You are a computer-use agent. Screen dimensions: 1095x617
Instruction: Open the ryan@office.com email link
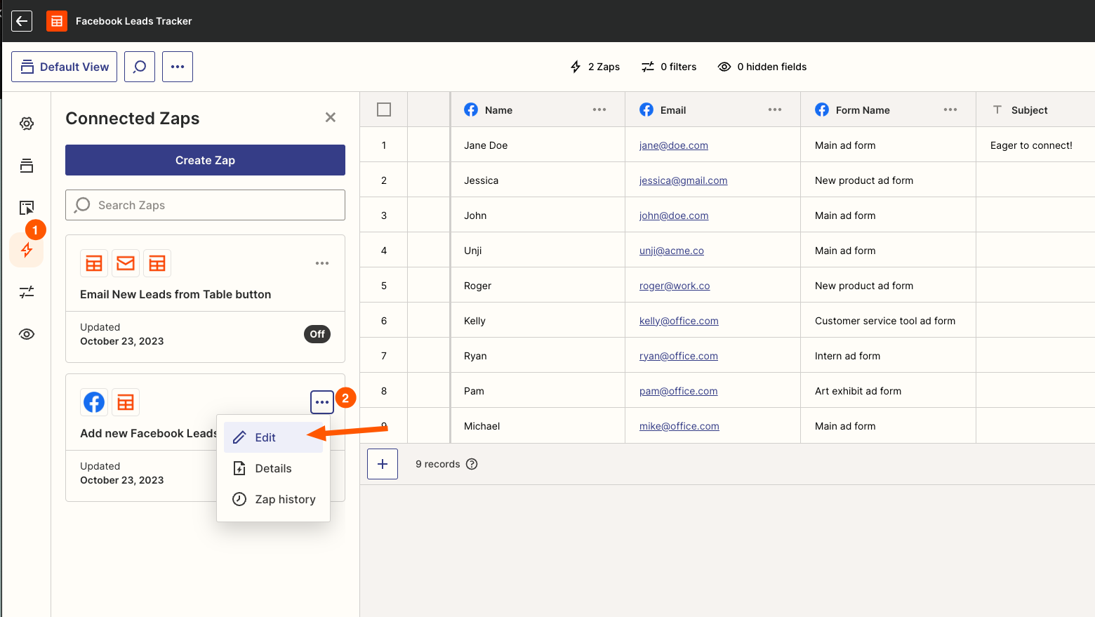pos(679,356)
